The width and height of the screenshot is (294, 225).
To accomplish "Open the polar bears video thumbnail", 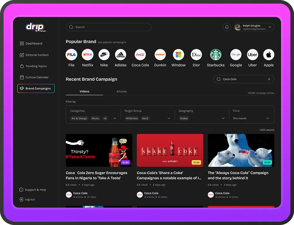I will 241,150.
